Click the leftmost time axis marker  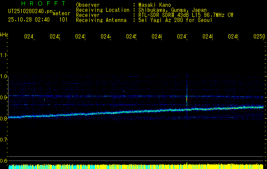point(29,37)
